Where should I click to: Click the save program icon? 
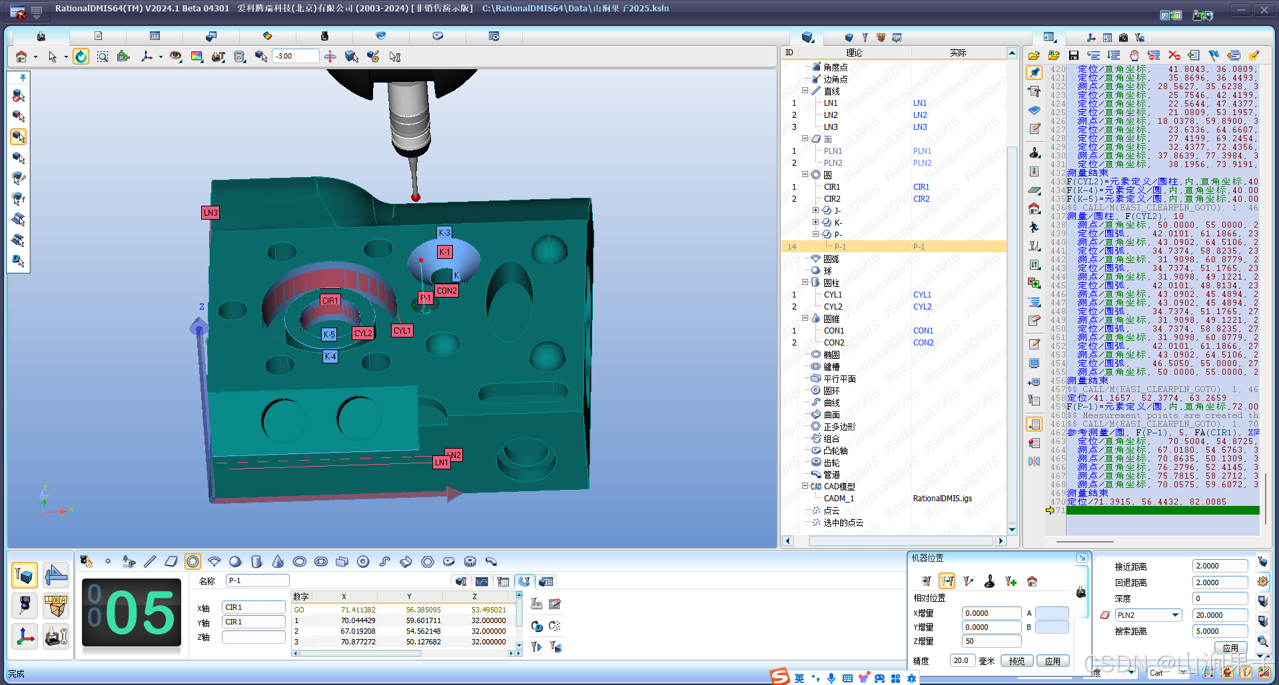(1073, 55)
